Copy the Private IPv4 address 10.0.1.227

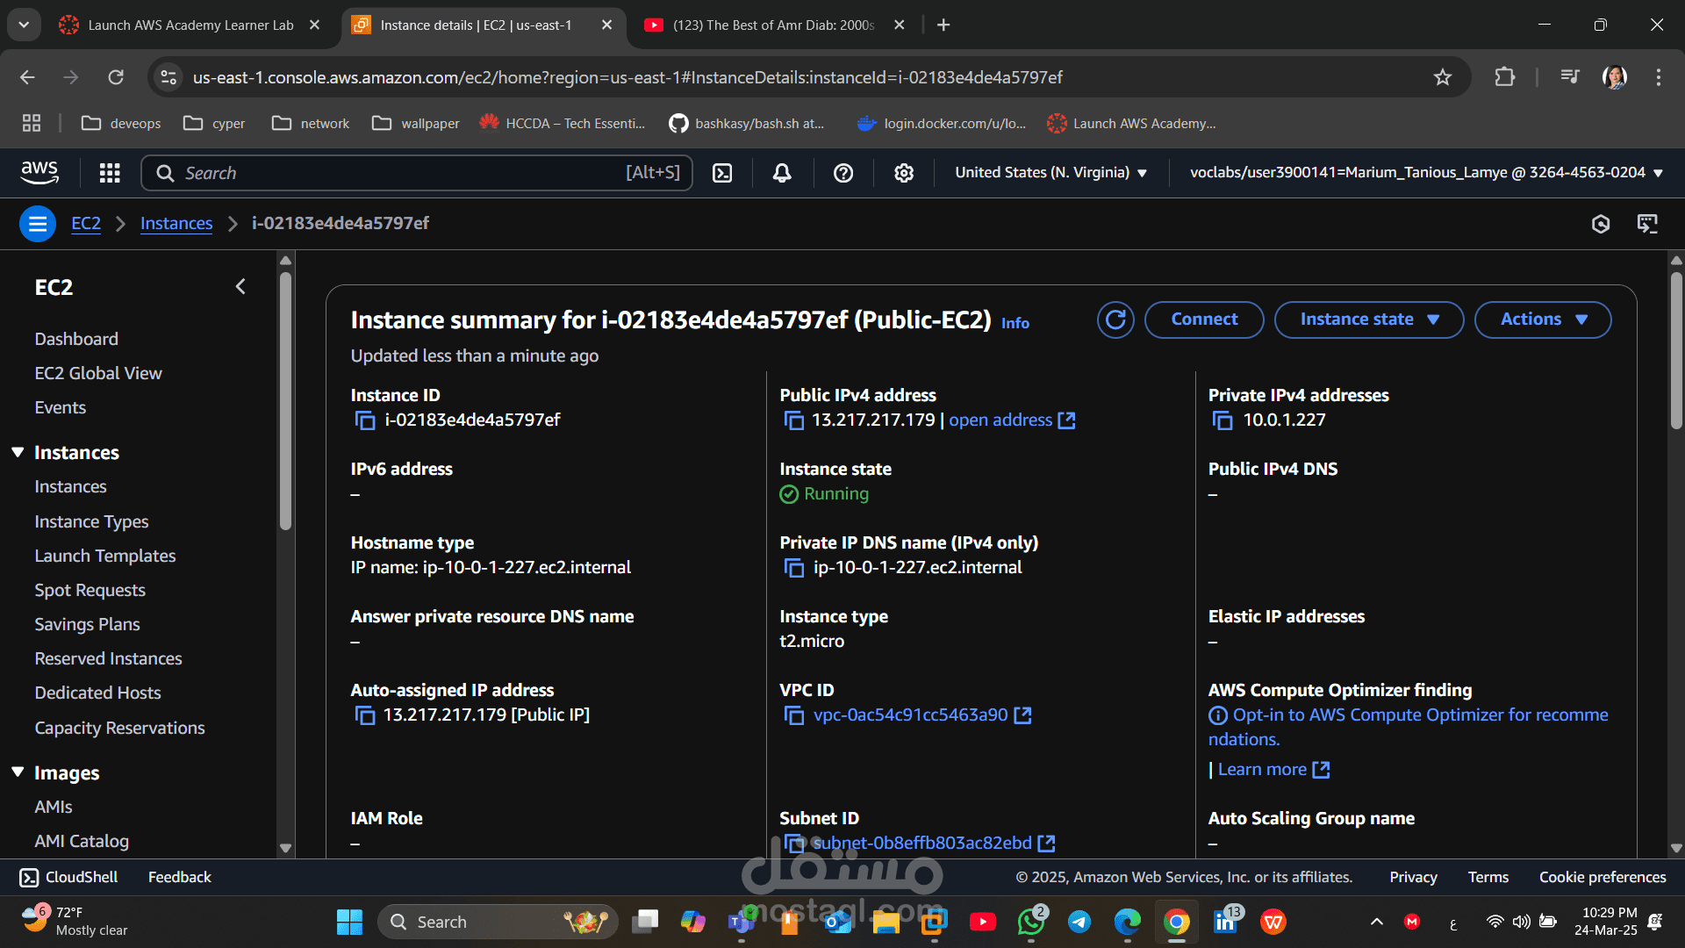pyautogui.click(x=1222, y=420)
